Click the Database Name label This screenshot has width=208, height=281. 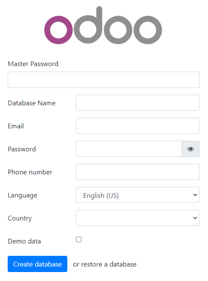tap(32, 103)
